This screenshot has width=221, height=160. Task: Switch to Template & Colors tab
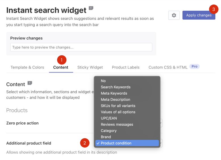tap(27, 67)
